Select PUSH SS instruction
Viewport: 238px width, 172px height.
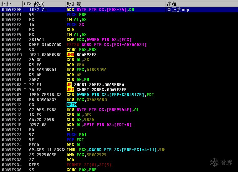75,25
